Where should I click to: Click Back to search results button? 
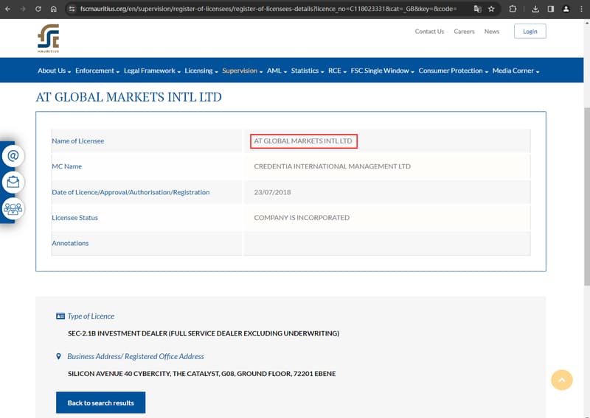(100, 403)
